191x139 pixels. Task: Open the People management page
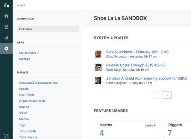point(24,89)
